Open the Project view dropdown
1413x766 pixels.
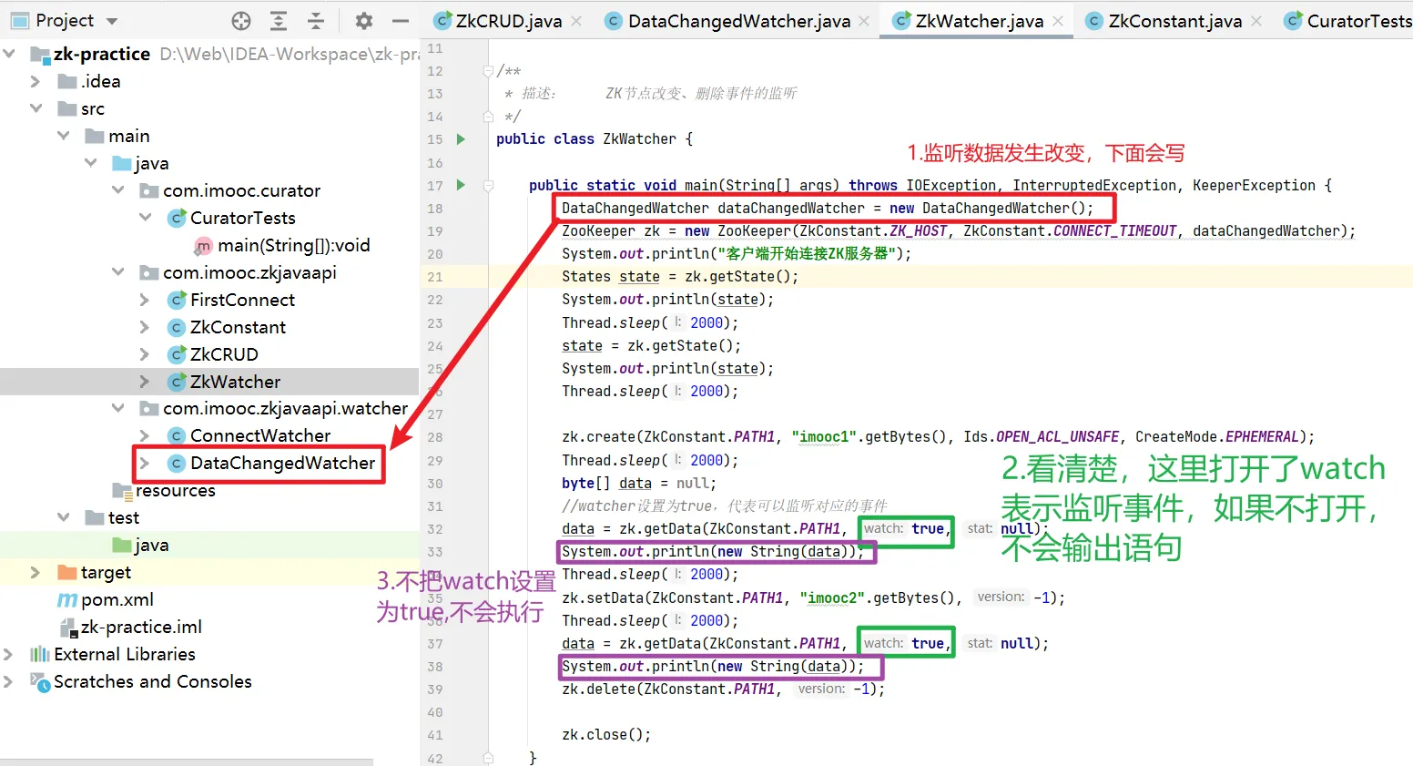[x=112, y=21]
